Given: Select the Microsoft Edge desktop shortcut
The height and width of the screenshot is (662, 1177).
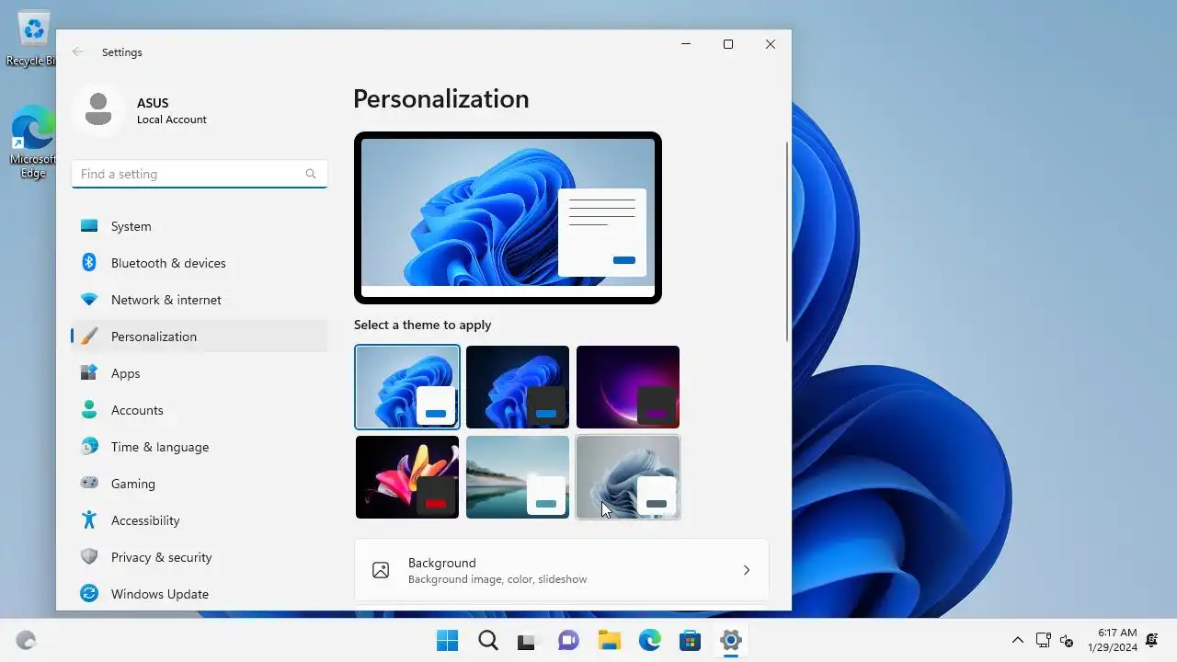Looking at the screenshot, I should [x=33, y=143].
